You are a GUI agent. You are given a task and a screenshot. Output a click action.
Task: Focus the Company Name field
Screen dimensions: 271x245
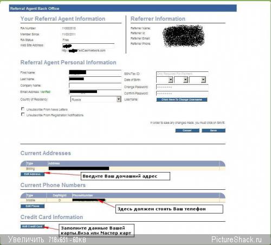click(95, 85)
